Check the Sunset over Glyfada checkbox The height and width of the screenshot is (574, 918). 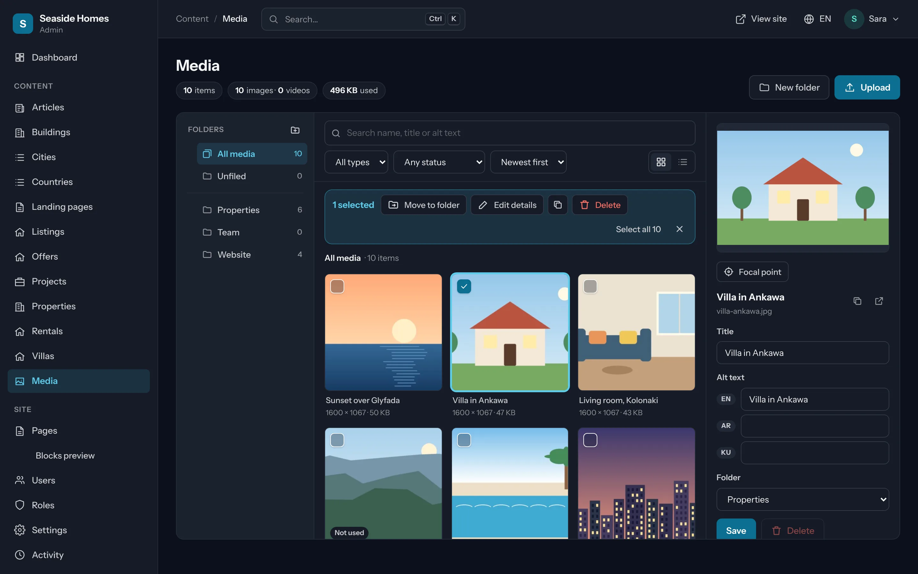click(x=337, y=286)
